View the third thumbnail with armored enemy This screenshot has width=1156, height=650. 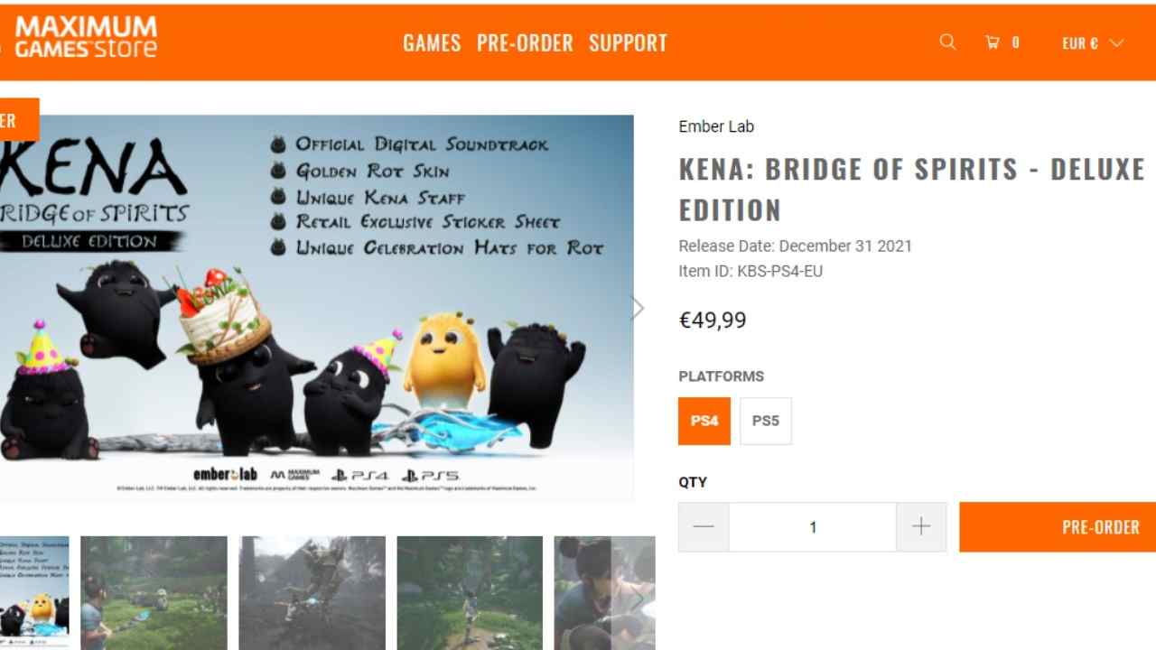click(312, 593)
